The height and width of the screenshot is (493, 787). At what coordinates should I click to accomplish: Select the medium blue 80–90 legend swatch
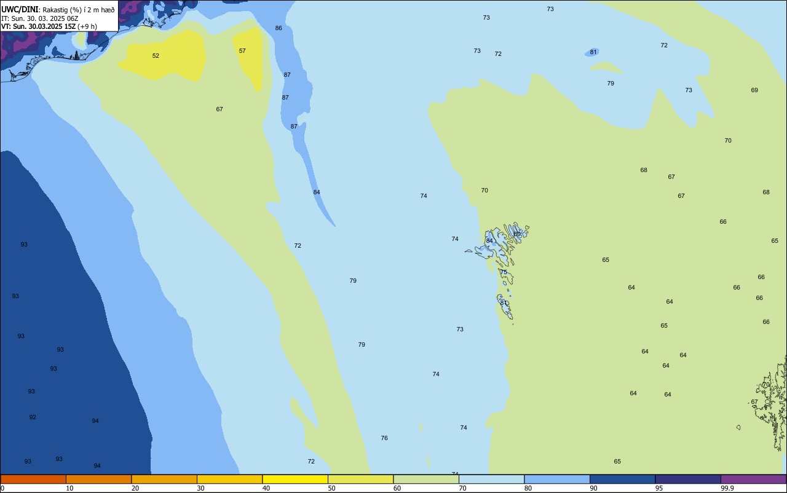tap(557, 479)
